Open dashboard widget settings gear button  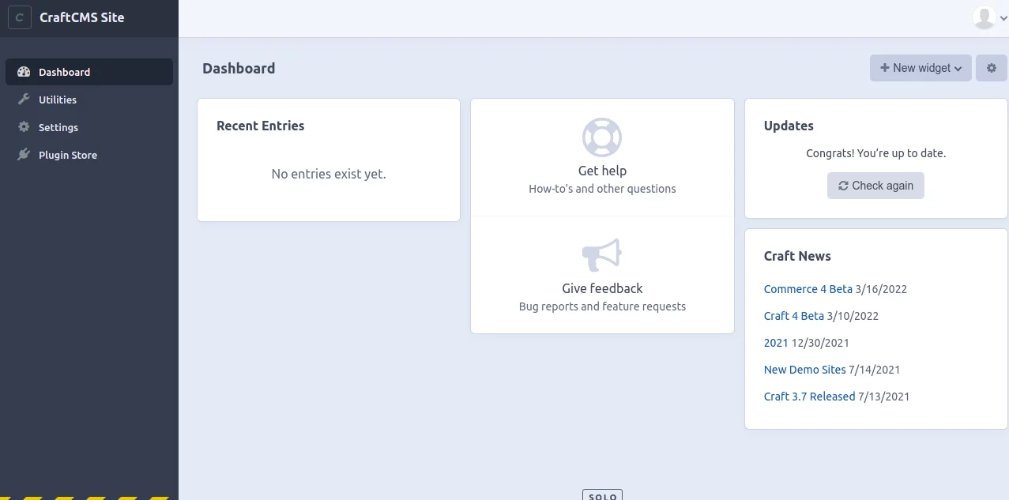992,68
